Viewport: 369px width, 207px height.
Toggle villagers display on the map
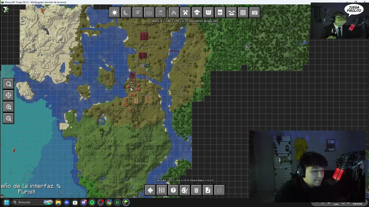220,13
